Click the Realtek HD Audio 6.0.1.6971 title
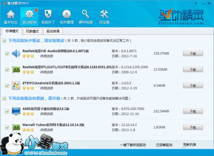 pos(56,51)
